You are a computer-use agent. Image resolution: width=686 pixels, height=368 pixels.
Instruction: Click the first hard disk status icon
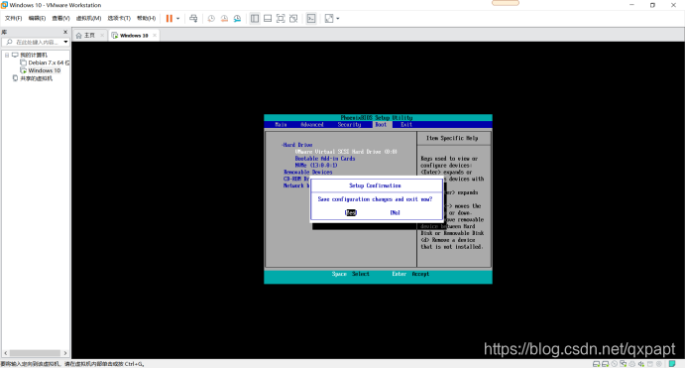597,364
